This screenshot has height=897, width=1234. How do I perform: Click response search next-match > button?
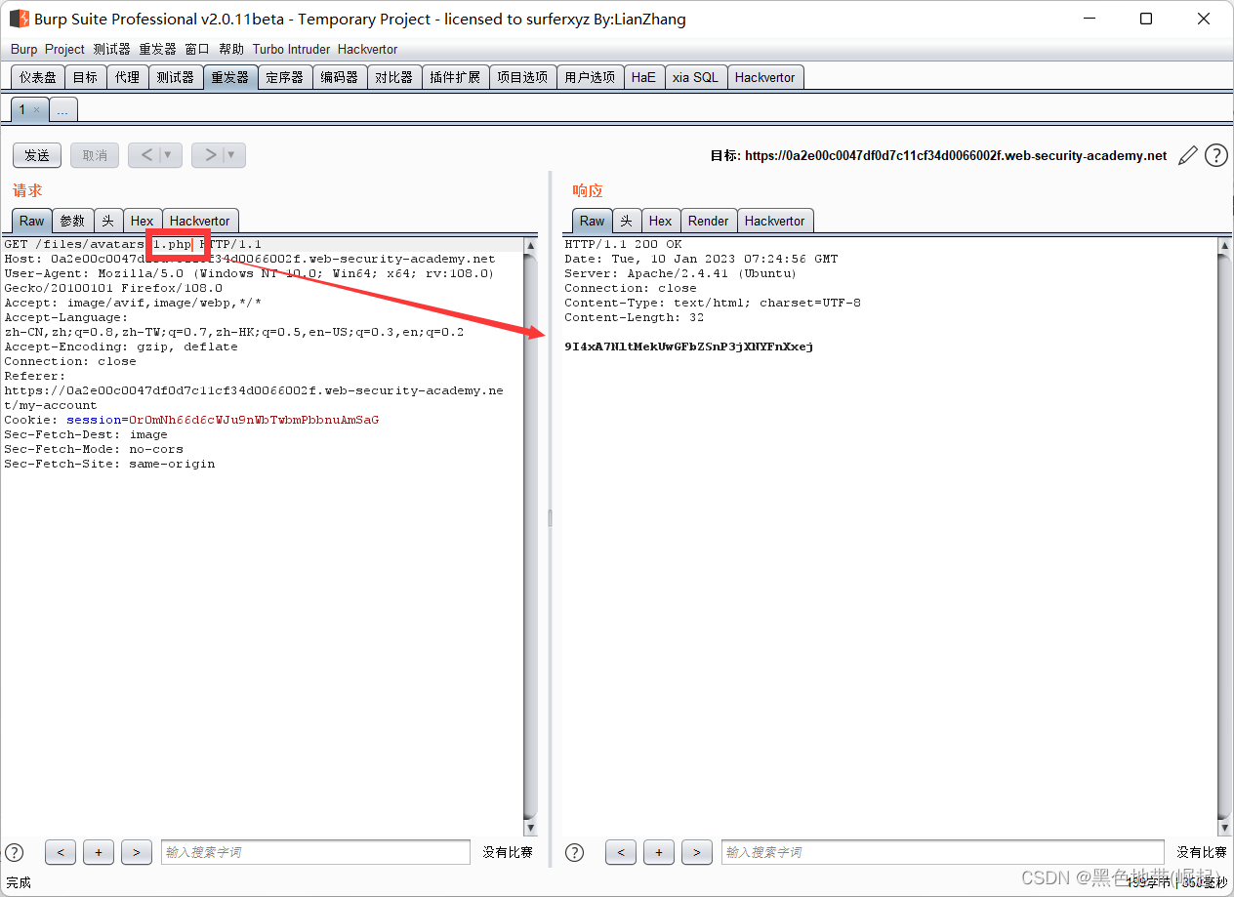point(696,852)
